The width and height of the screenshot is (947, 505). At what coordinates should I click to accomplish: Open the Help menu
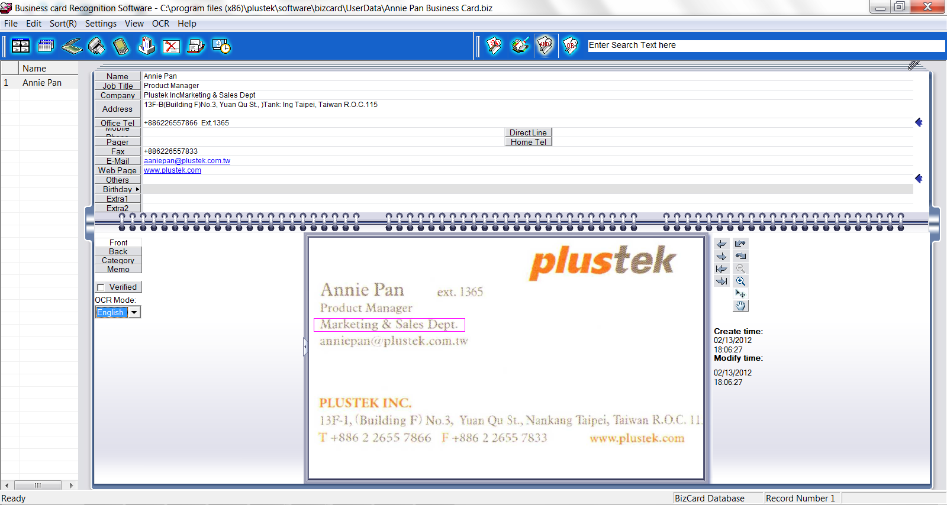coord(187,24)
